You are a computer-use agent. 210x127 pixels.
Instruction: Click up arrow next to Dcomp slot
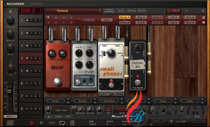pyautogui.click(x=68, y=99)
